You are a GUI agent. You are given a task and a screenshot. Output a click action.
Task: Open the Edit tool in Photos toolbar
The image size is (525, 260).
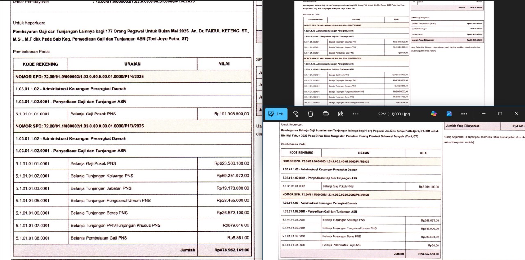click(276, 114)
